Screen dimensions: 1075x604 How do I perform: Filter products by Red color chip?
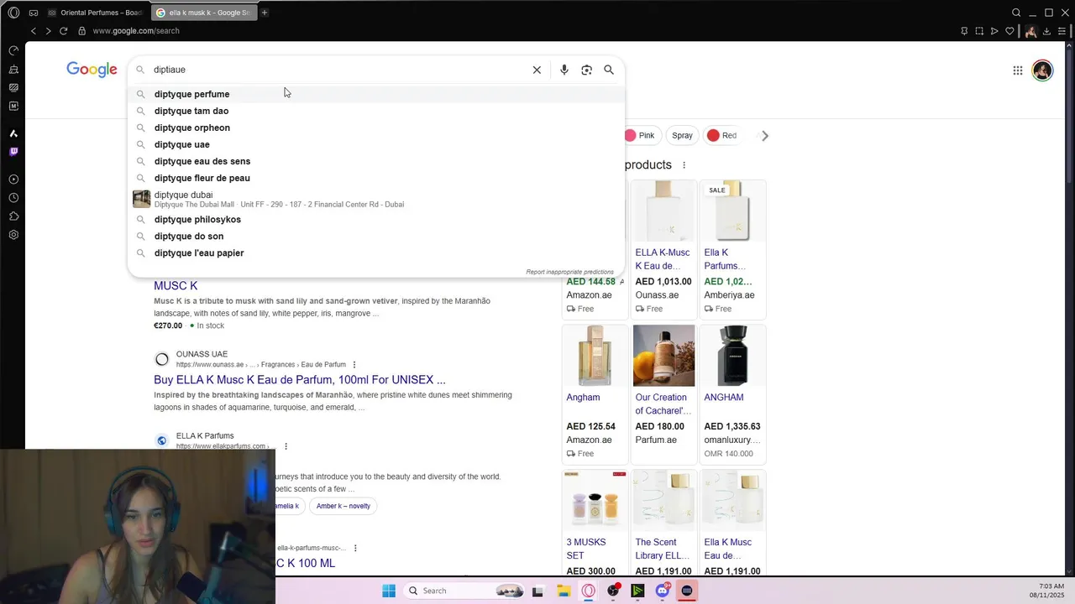coord(722,135)
